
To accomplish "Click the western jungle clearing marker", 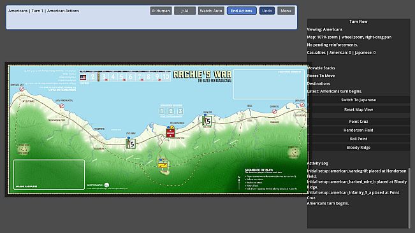I will (x=24, y=149).
